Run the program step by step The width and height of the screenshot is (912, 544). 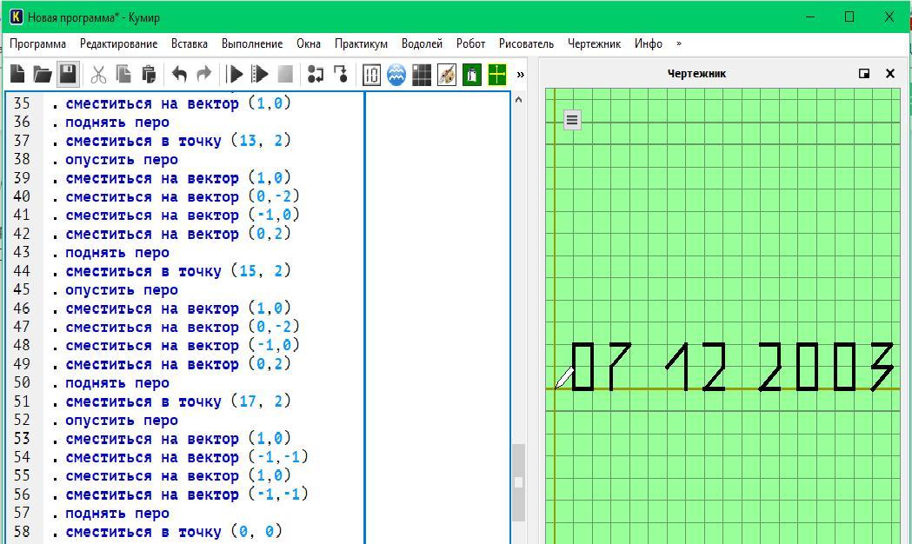coord(259,75)
